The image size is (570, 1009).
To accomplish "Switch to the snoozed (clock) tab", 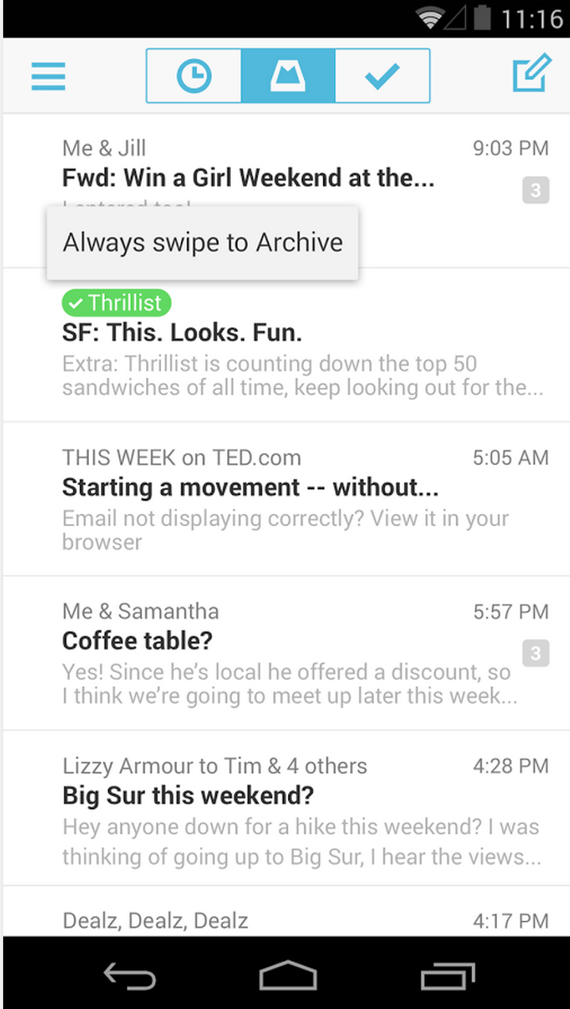I will (x=194, y=76).
